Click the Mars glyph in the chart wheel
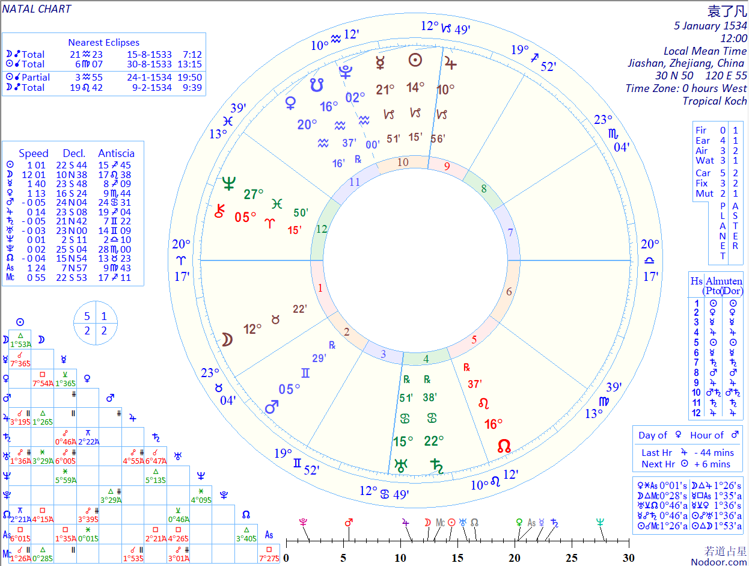 [x=272, y=407]
